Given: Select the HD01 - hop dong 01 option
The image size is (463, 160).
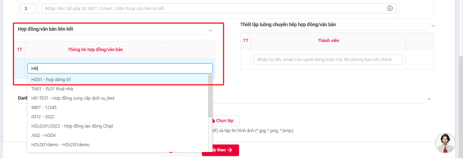Looking at the screenshot, I should pyautogui.click(x=118, y=79).
